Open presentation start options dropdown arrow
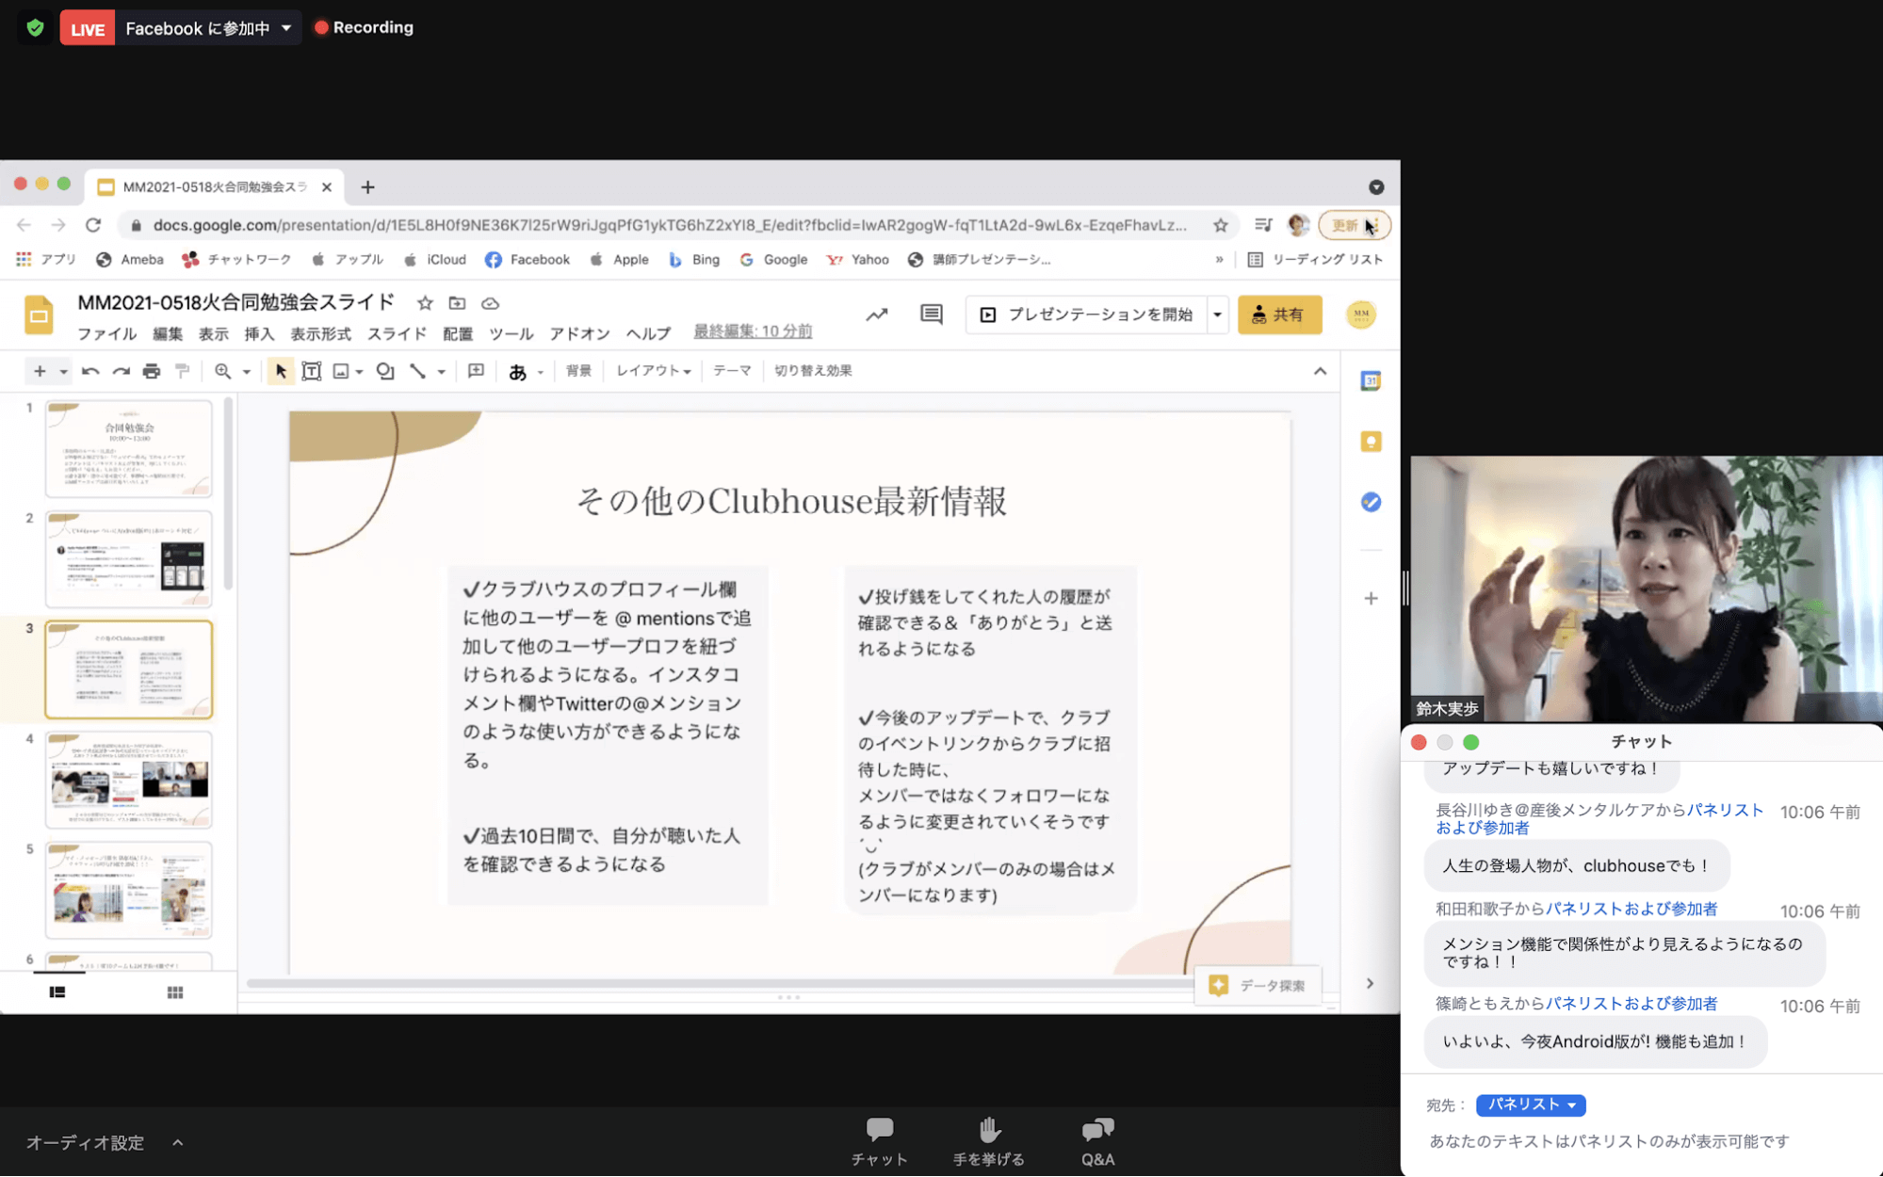The width and height of the screenshot is (1883, 1177). click(1217, 314)
